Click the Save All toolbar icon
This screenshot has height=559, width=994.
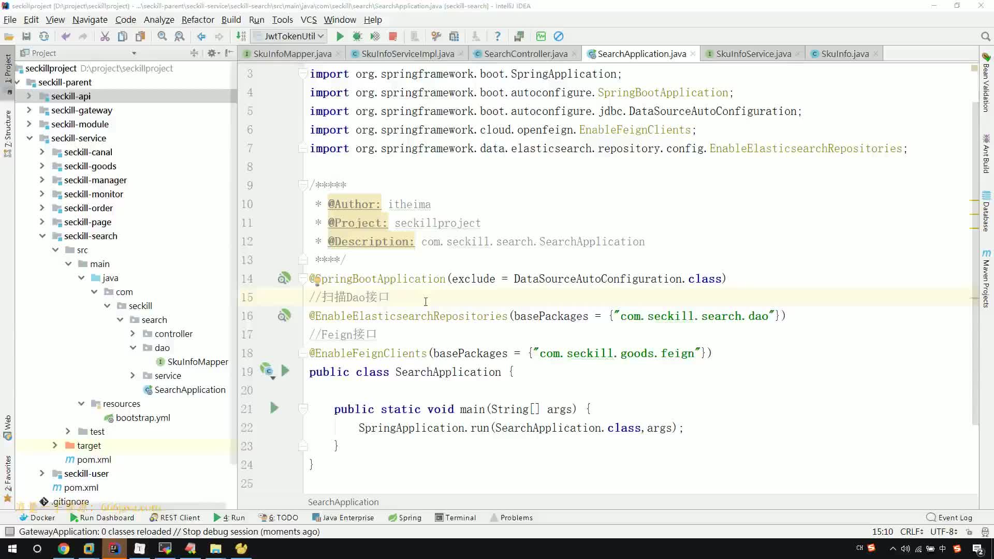click(x=26, y=36)
